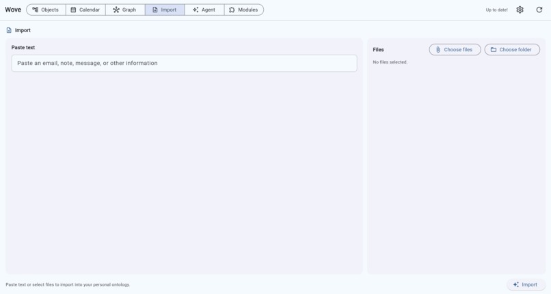Image resolution: width=551 pixels, height=294 pixels.
Task: Open the Graph tab
Action: click(x=125, y=10)
